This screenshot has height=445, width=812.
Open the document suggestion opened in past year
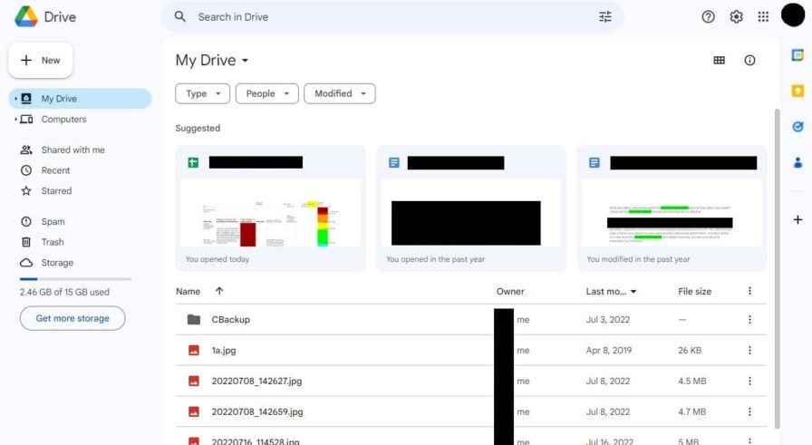pos(471,208)
